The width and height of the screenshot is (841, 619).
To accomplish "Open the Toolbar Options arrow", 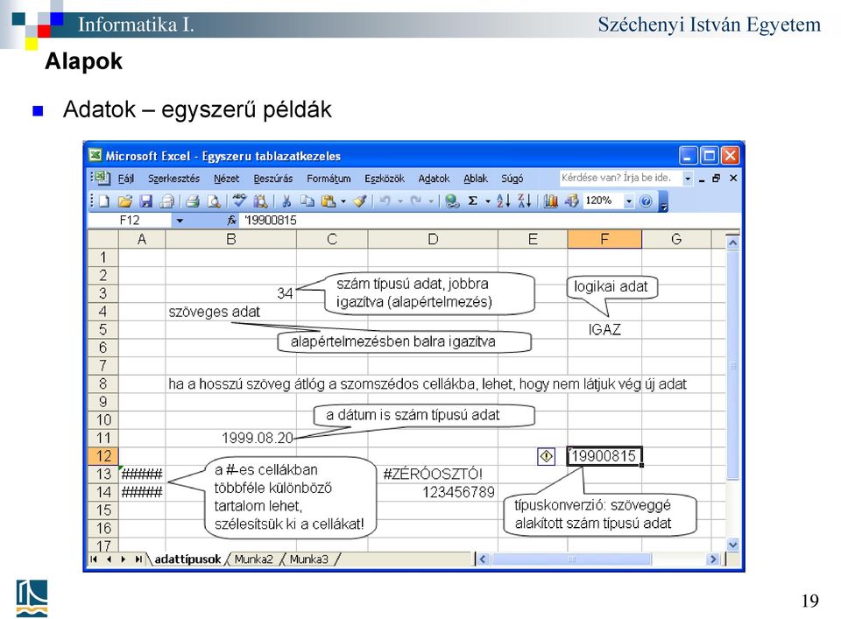I will coord(663,202).
